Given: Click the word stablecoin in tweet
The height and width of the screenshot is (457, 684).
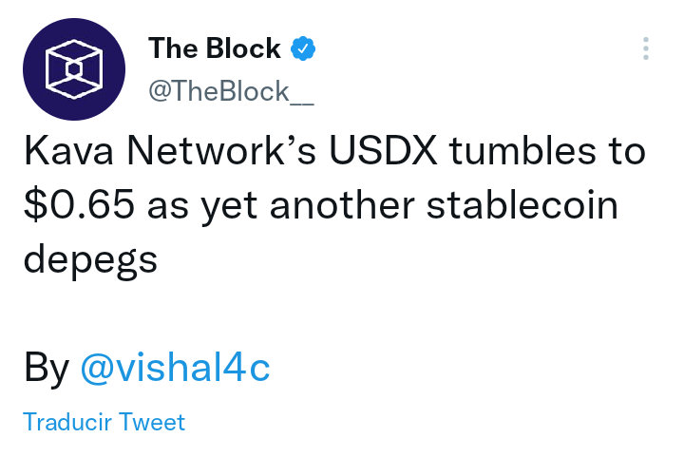Looking at the screenshot, I should point(522,204).
